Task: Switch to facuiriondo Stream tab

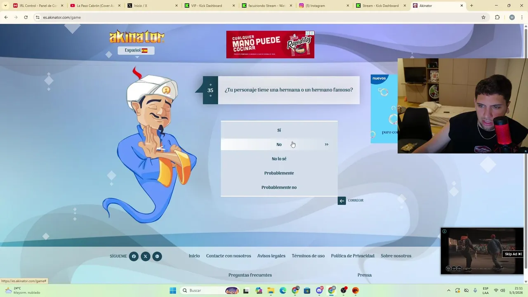Action: 266,6
